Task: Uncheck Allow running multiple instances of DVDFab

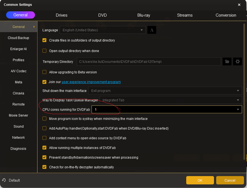Action: point(44,148)
